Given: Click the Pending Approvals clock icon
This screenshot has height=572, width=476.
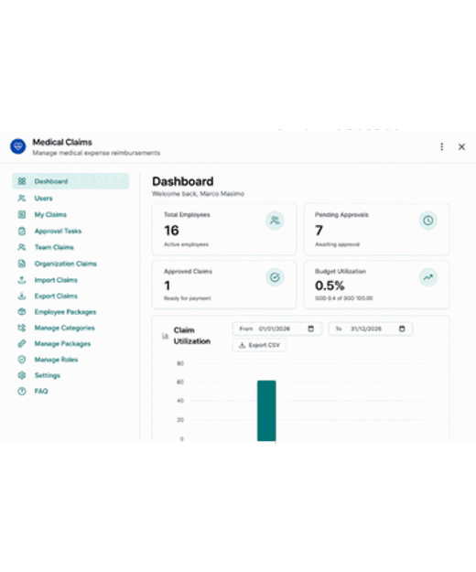Looking at the screenshot, I should (x=427, y=221).
